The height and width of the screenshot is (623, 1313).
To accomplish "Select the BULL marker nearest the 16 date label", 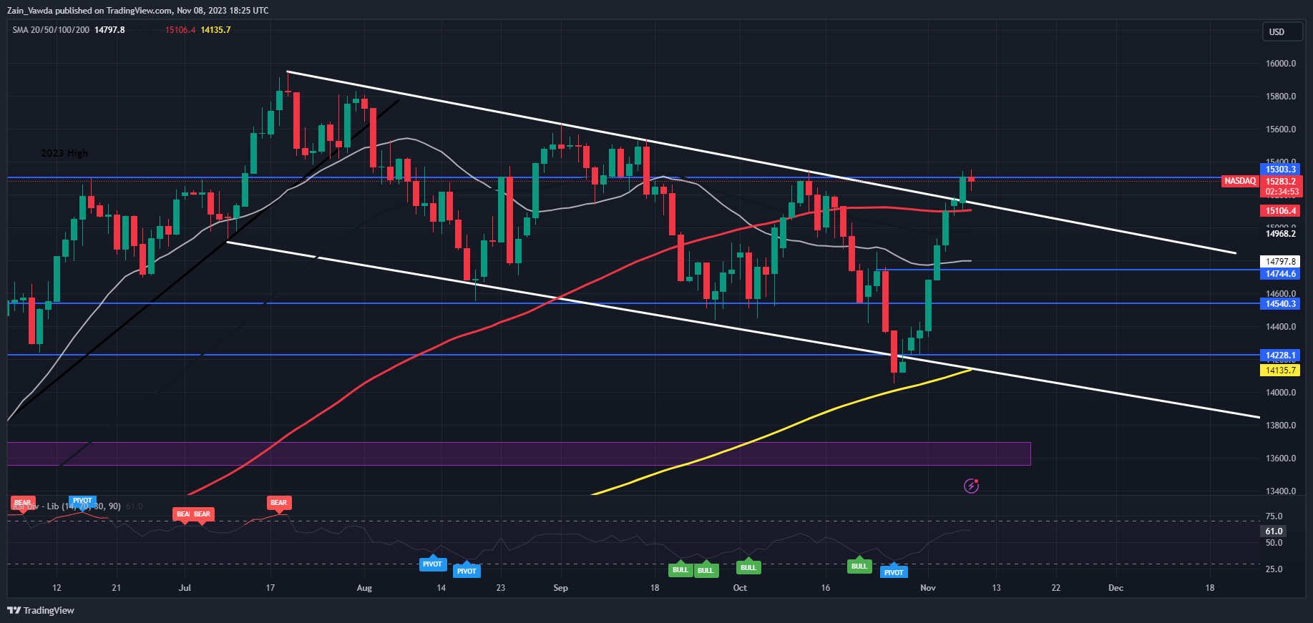I will (859, 566).
